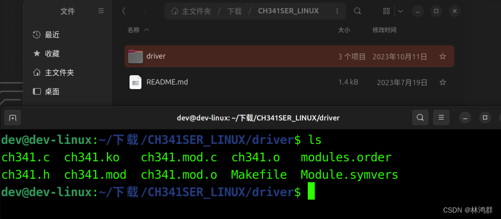Open a new terminal tab

pos(12,117)
